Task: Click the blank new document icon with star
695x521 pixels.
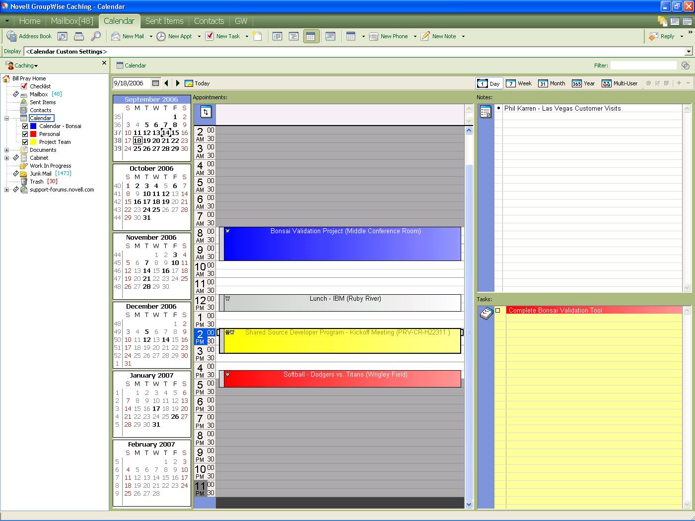Action: point(257,36)
